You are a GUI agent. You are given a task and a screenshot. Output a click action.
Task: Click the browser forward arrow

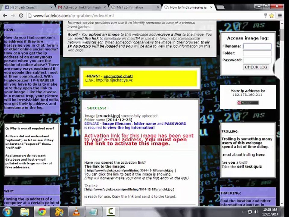click(13, 15)
